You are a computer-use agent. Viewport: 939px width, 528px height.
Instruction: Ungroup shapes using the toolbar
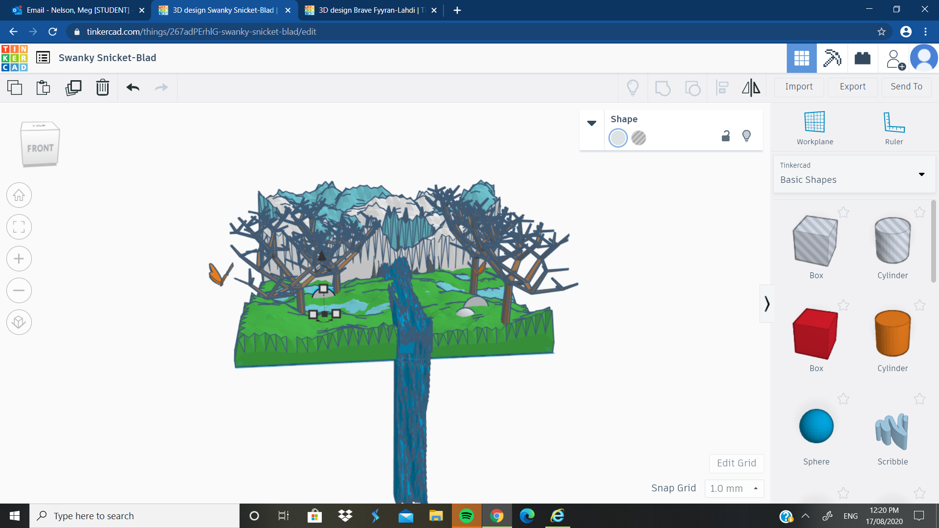[x=693, y=88]
